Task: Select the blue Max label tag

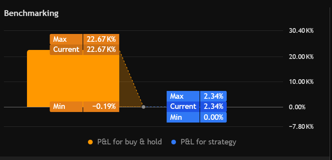Action: [183, 96]
